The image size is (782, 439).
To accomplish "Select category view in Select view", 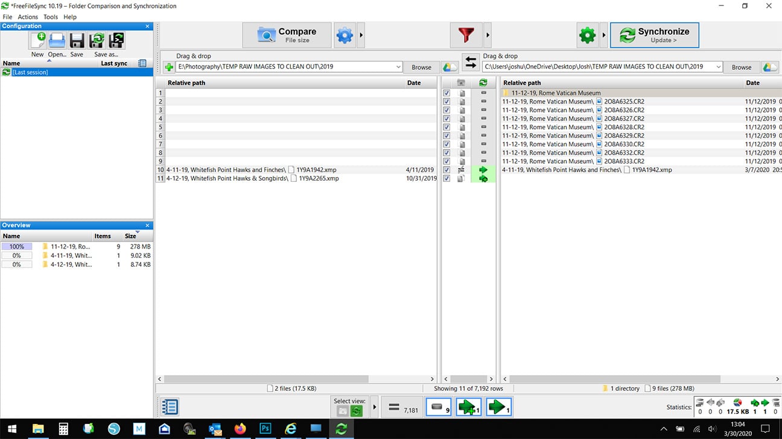I will 342,411.
